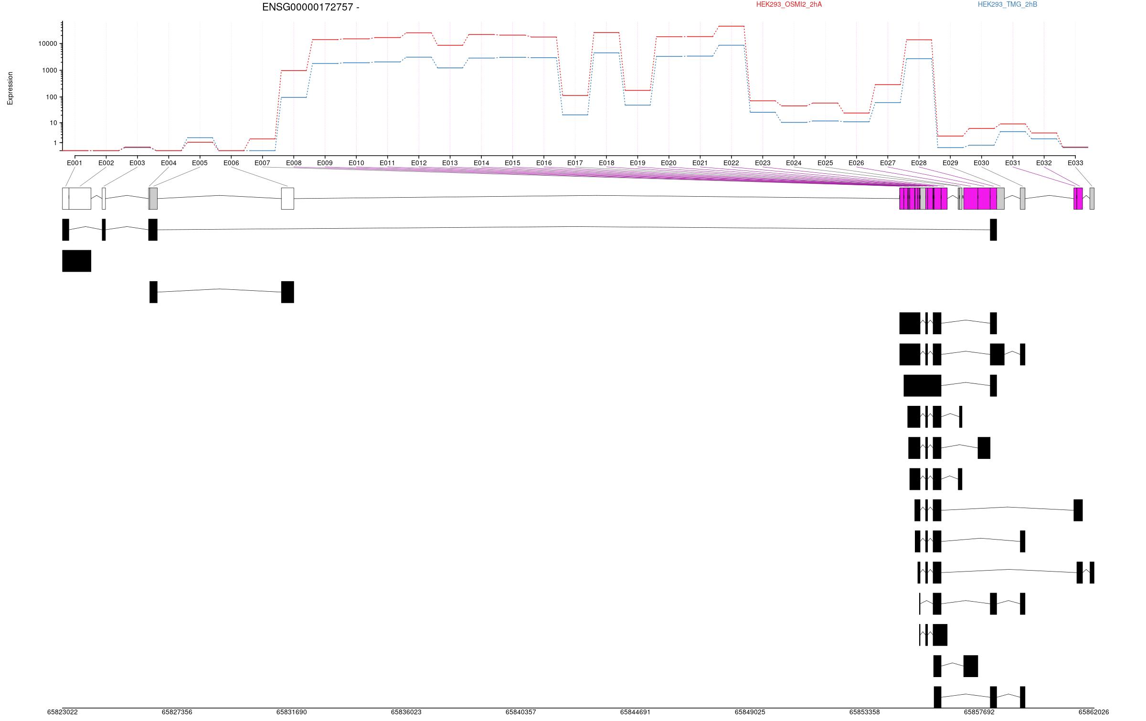Click exon label E020
The width and height of the screenshot is (1146, 721).
click(x=668, y=163)
